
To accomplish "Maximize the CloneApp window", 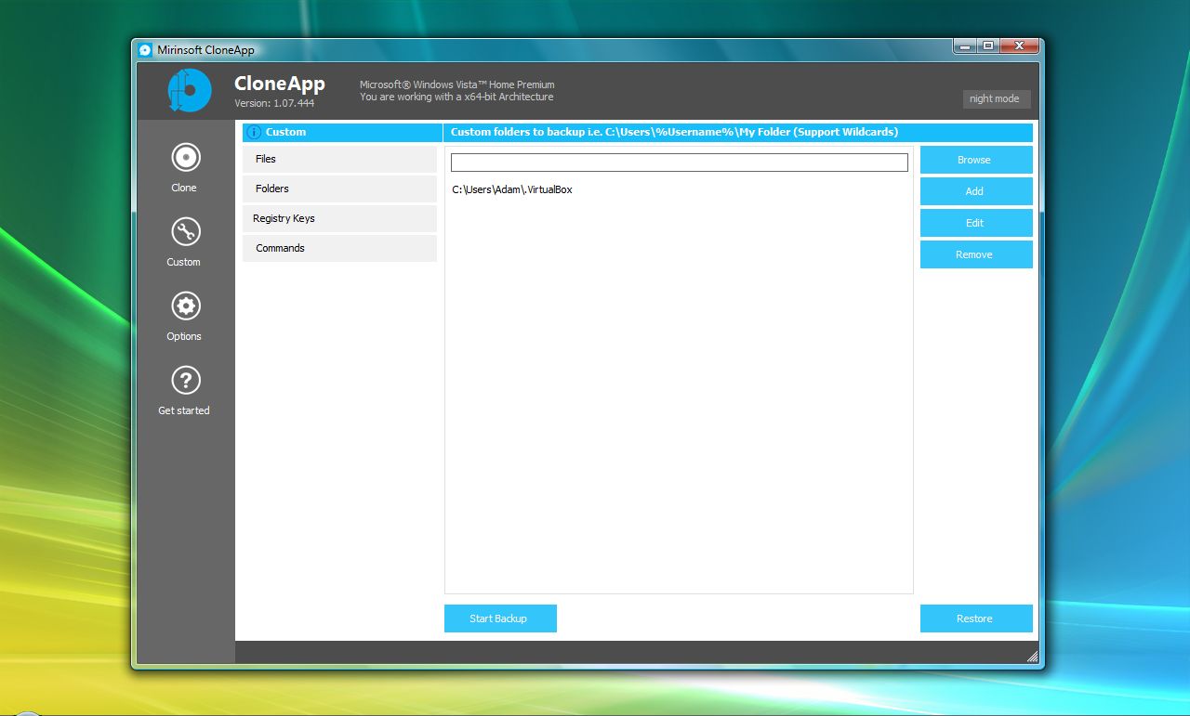I will (987, 46).
